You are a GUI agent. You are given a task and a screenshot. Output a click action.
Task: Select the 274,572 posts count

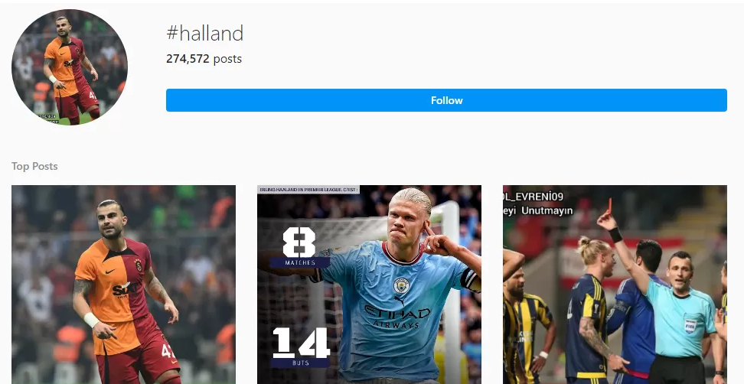204,59
